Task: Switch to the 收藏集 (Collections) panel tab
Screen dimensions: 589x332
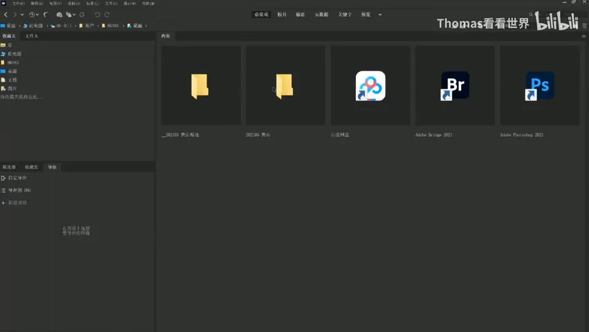Action: [x=32, y=167]
